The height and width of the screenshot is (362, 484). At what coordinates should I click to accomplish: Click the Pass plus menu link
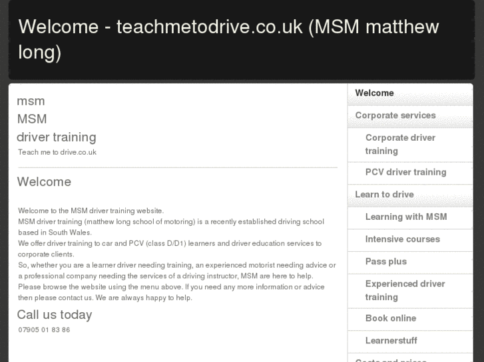[385, 262]
